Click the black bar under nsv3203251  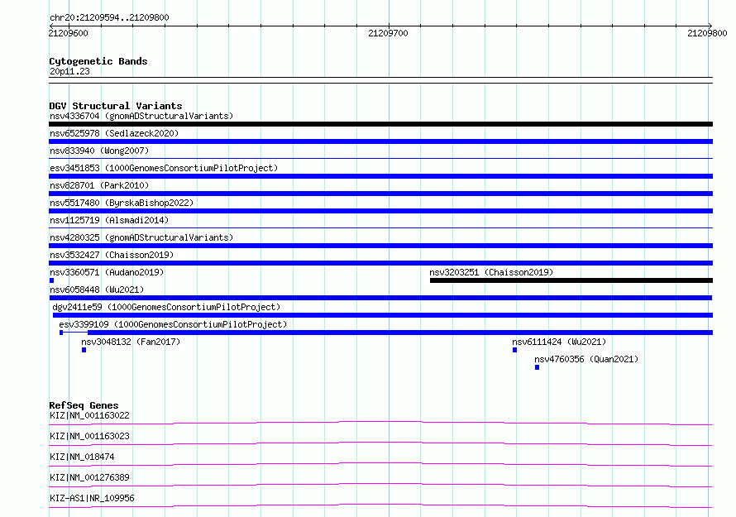coord(571,280)
